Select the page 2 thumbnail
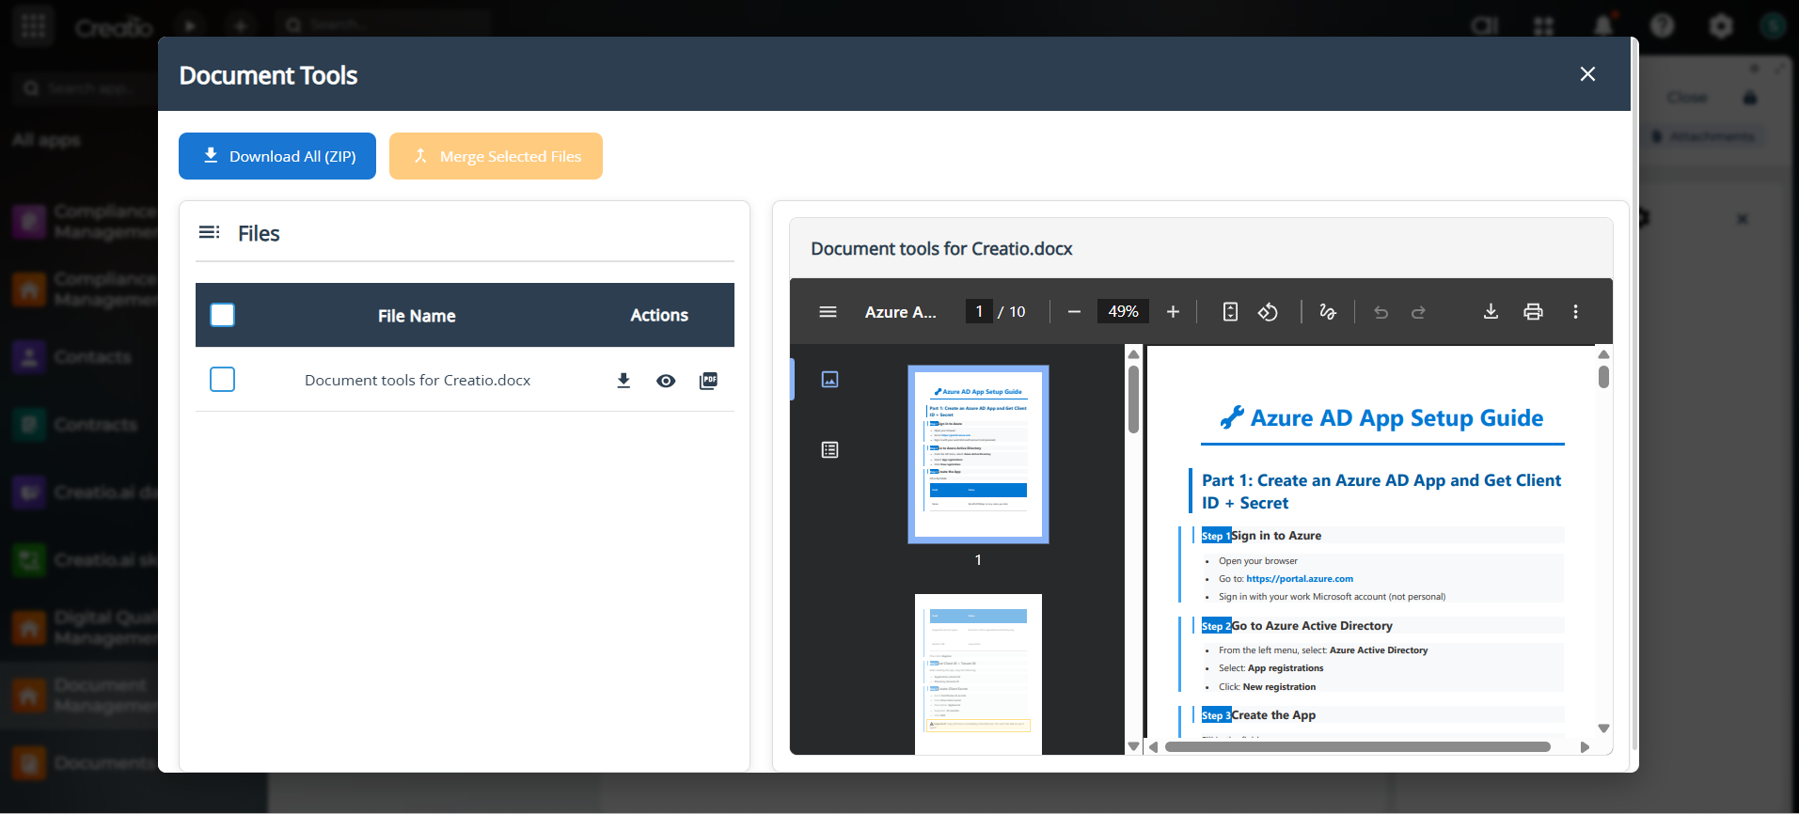The width and height of the screenshot is (1799, 814). (x=978, y=673)
